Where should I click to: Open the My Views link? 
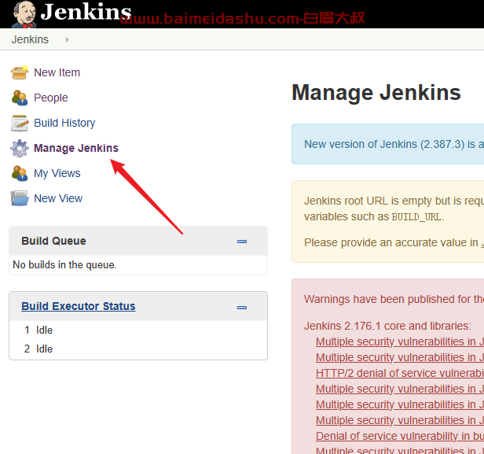point(57,173)
